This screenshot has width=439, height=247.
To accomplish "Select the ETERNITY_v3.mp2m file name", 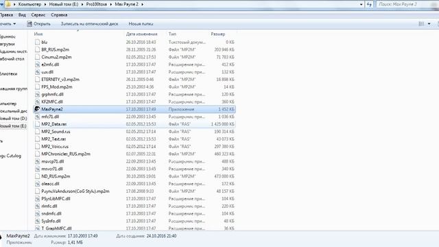I will [x=60, y=80].
